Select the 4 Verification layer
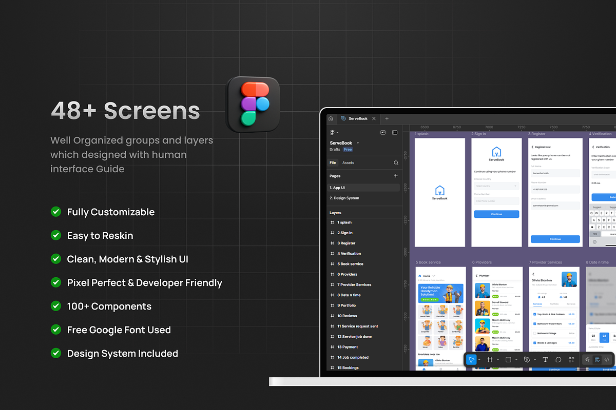616x410 pixels. 349,254
